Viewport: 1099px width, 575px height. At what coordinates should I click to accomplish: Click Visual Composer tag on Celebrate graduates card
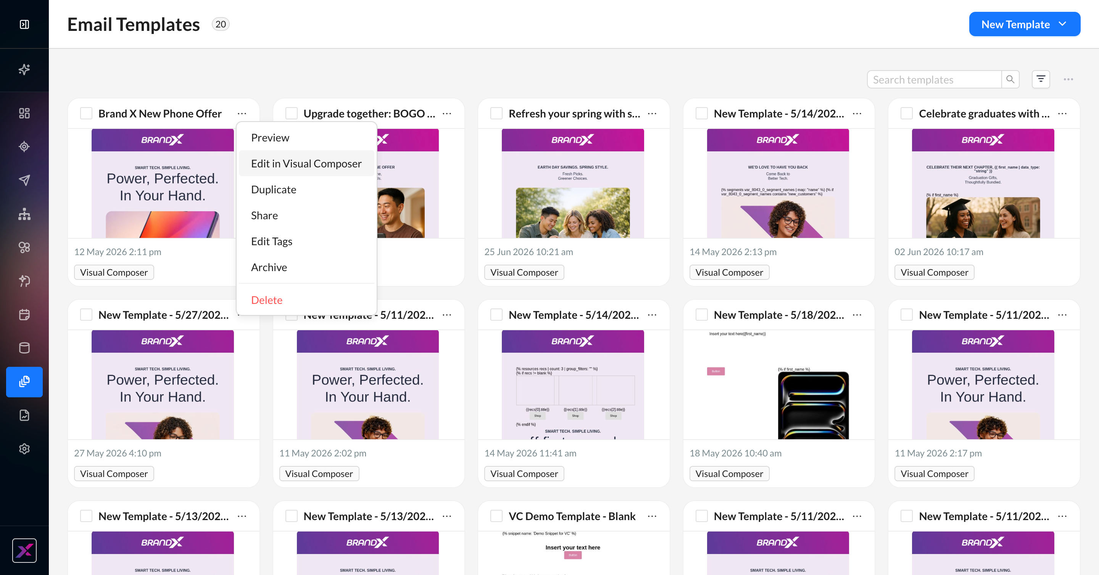point(934,272)
